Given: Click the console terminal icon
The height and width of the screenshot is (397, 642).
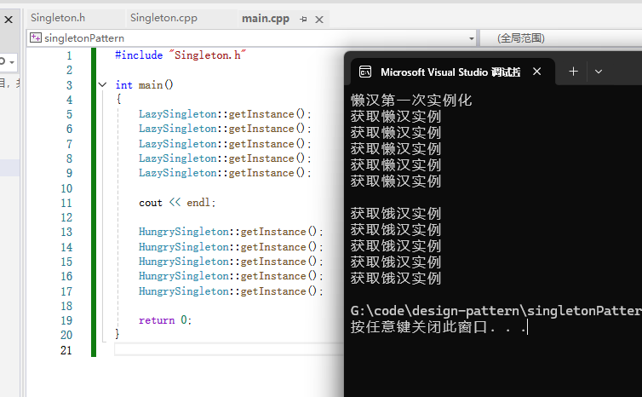Looking at the screenshot, I should (364, 72).
